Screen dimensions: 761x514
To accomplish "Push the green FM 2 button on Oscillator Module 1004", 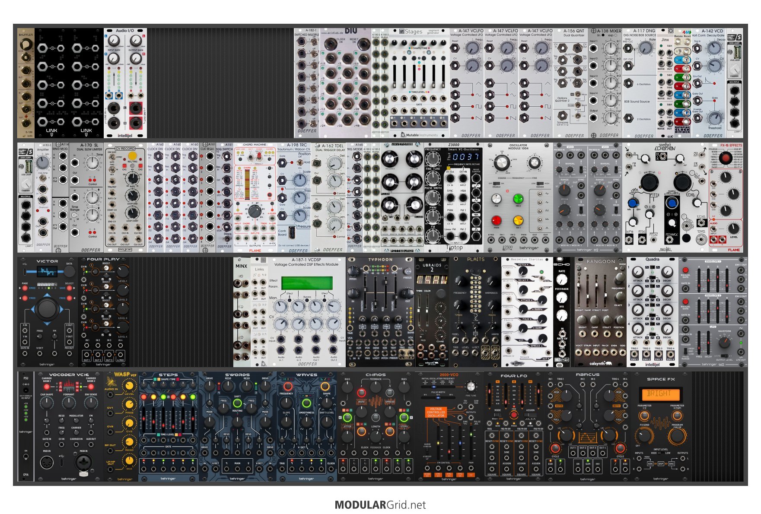I will click(x=518, y=199).
